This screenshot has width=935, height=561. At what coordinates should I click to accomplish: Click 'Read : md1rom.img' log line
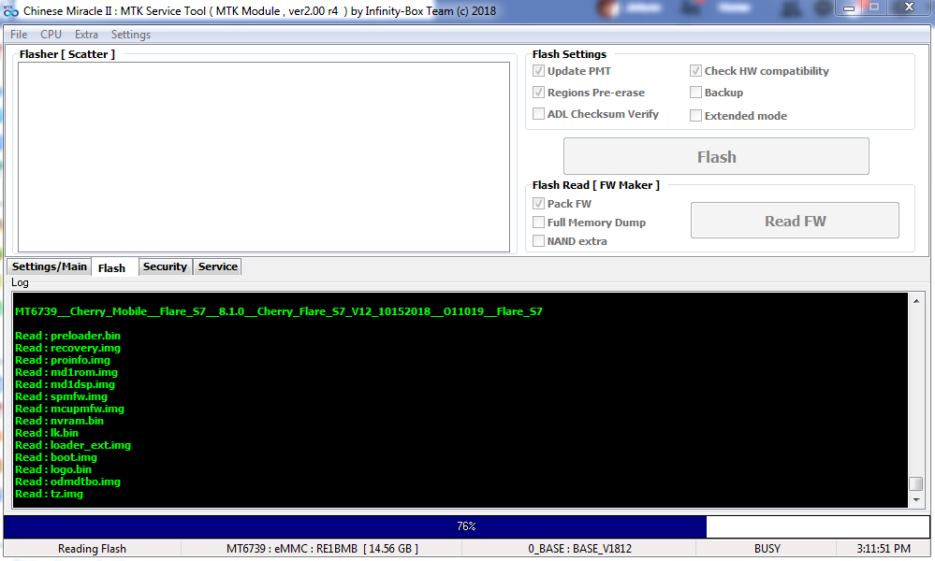coord(66,372)
